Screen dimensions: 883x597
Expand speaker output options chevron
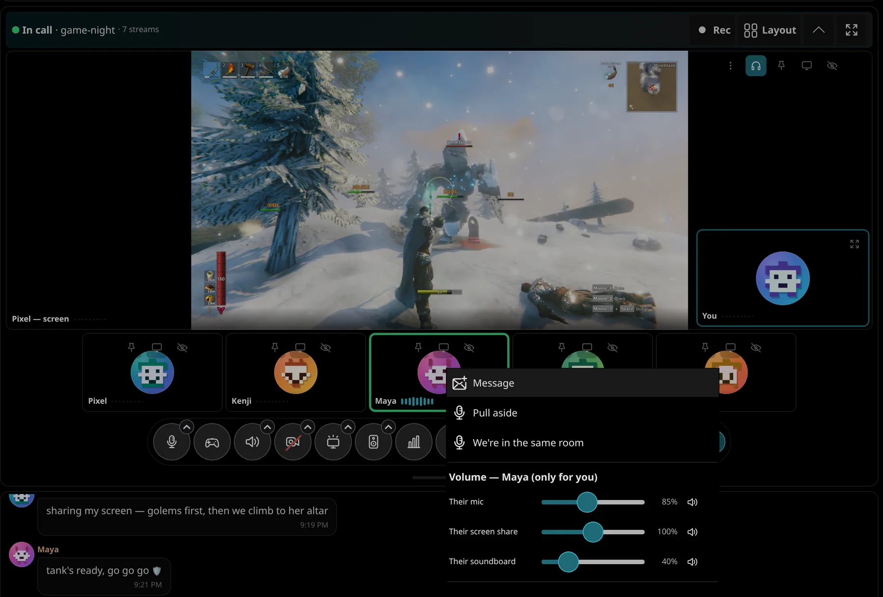tap(267, 427)
